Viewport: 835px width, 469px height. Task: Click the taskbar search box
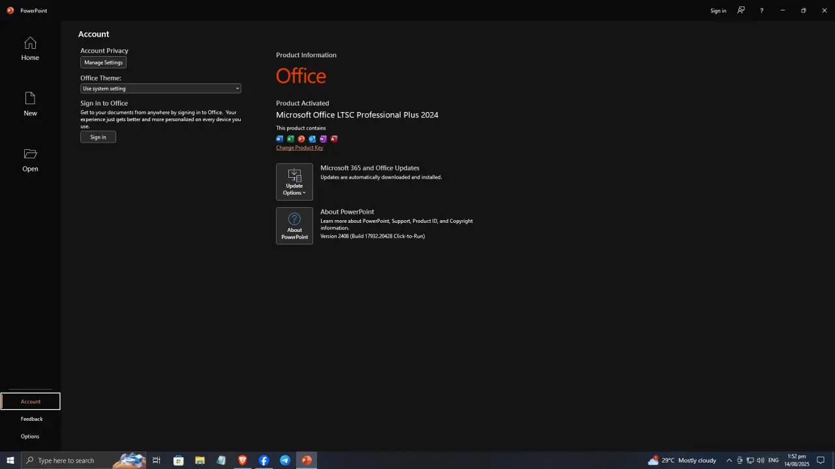pyautogui.click(x=83, y=461)
